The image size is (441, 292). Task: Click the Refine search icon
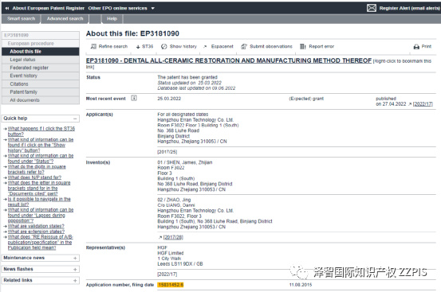(x=93, y=46)
